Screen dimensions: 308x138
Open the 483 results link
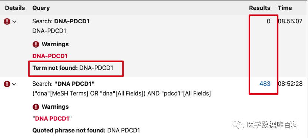click(x=265, y=84)
